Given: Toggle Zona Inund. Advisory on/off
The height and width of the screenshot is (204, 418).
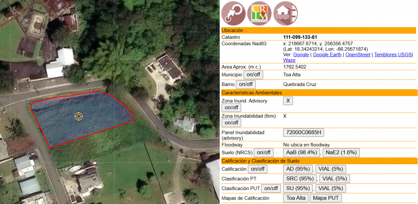Looking at the screenshot, I should click(231, 108).
